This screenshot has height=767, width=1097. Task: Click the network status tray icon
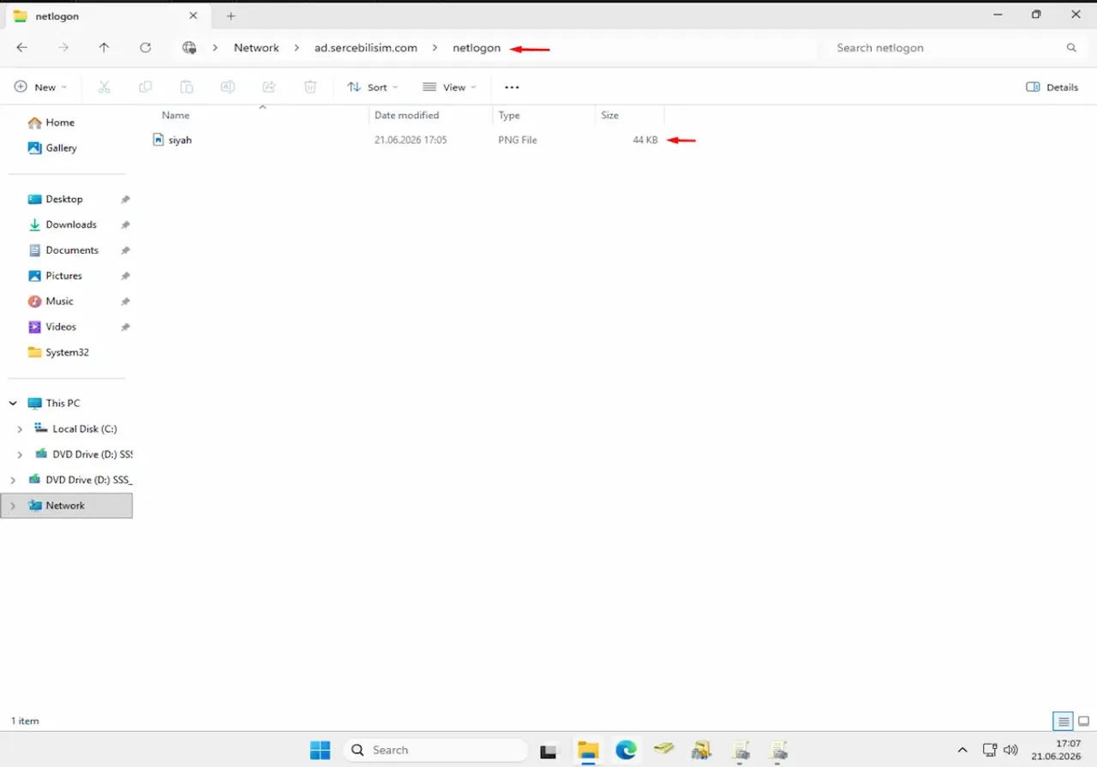point(990,750)
